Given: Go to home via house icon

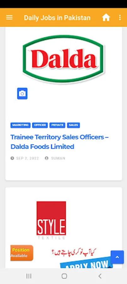Looking at the screenshot, I should tap(106, 18).
